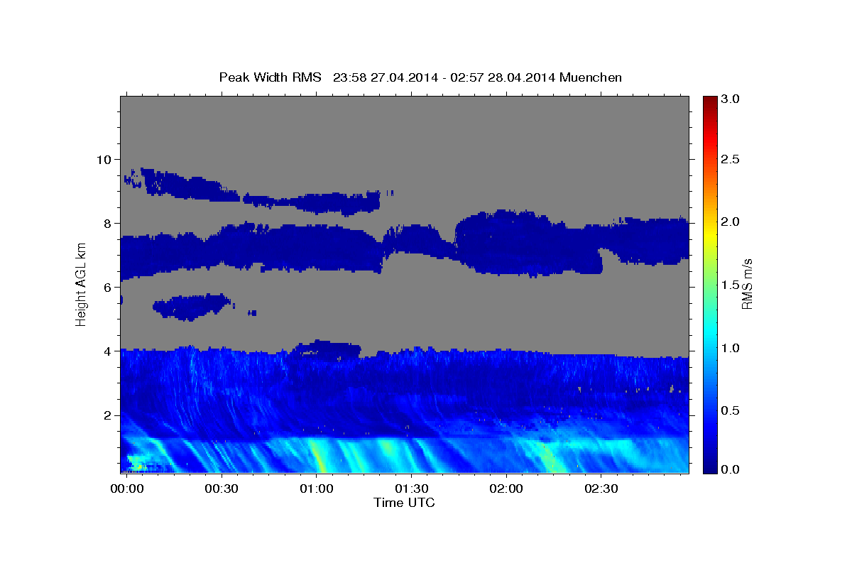The image size is (852, 568).
Task: Click the colorbar value 1.0
Action: [x=731, y=348]
